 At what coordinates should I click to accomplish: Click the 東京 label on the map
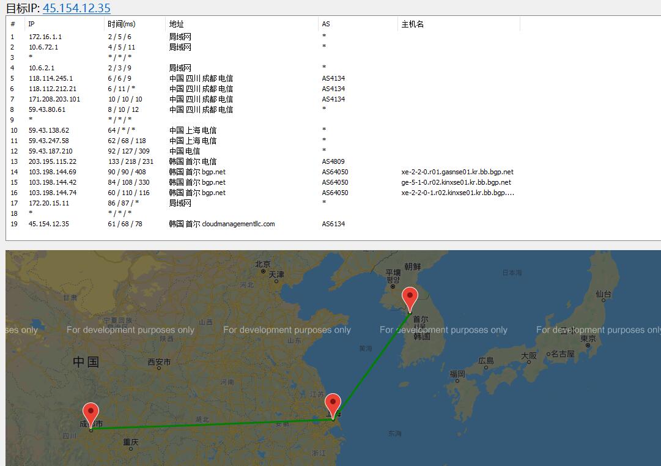tap(588, 338)
